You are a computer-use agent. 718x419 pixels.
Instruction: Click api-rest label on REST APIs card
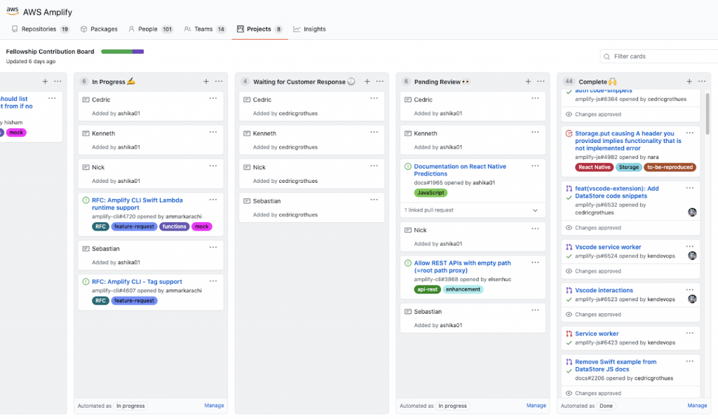[x=427, y=289]
